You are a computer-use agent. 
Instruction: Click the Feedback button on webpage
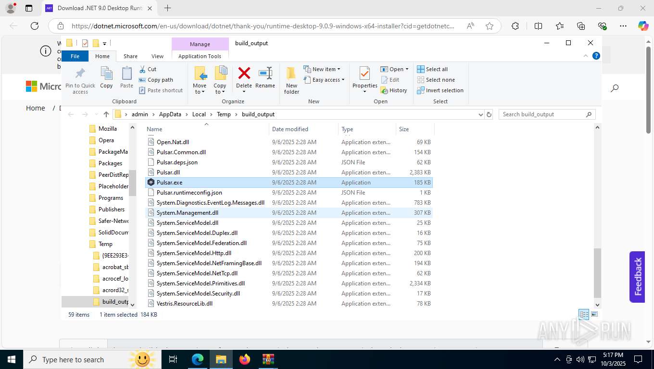[637, 277]
